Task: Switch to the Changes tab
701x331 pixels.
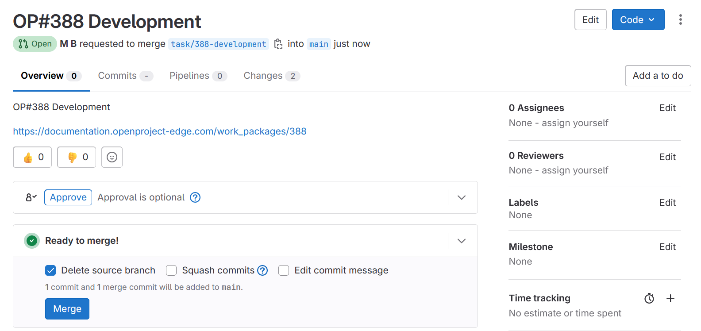Action: click(x=271, y=76)
